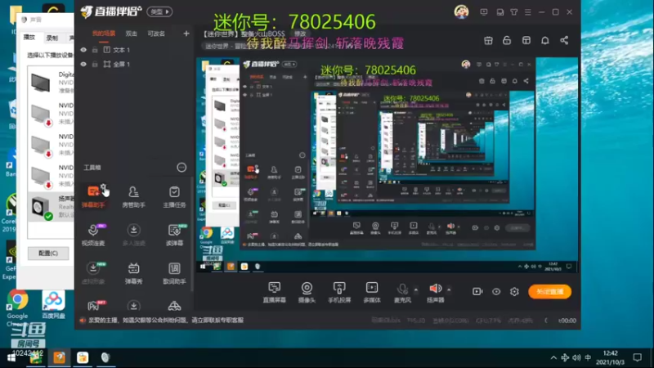Toggle the preview eye icon near settings
The height and width of the screenshot is (368, 654).
[496, 292]
